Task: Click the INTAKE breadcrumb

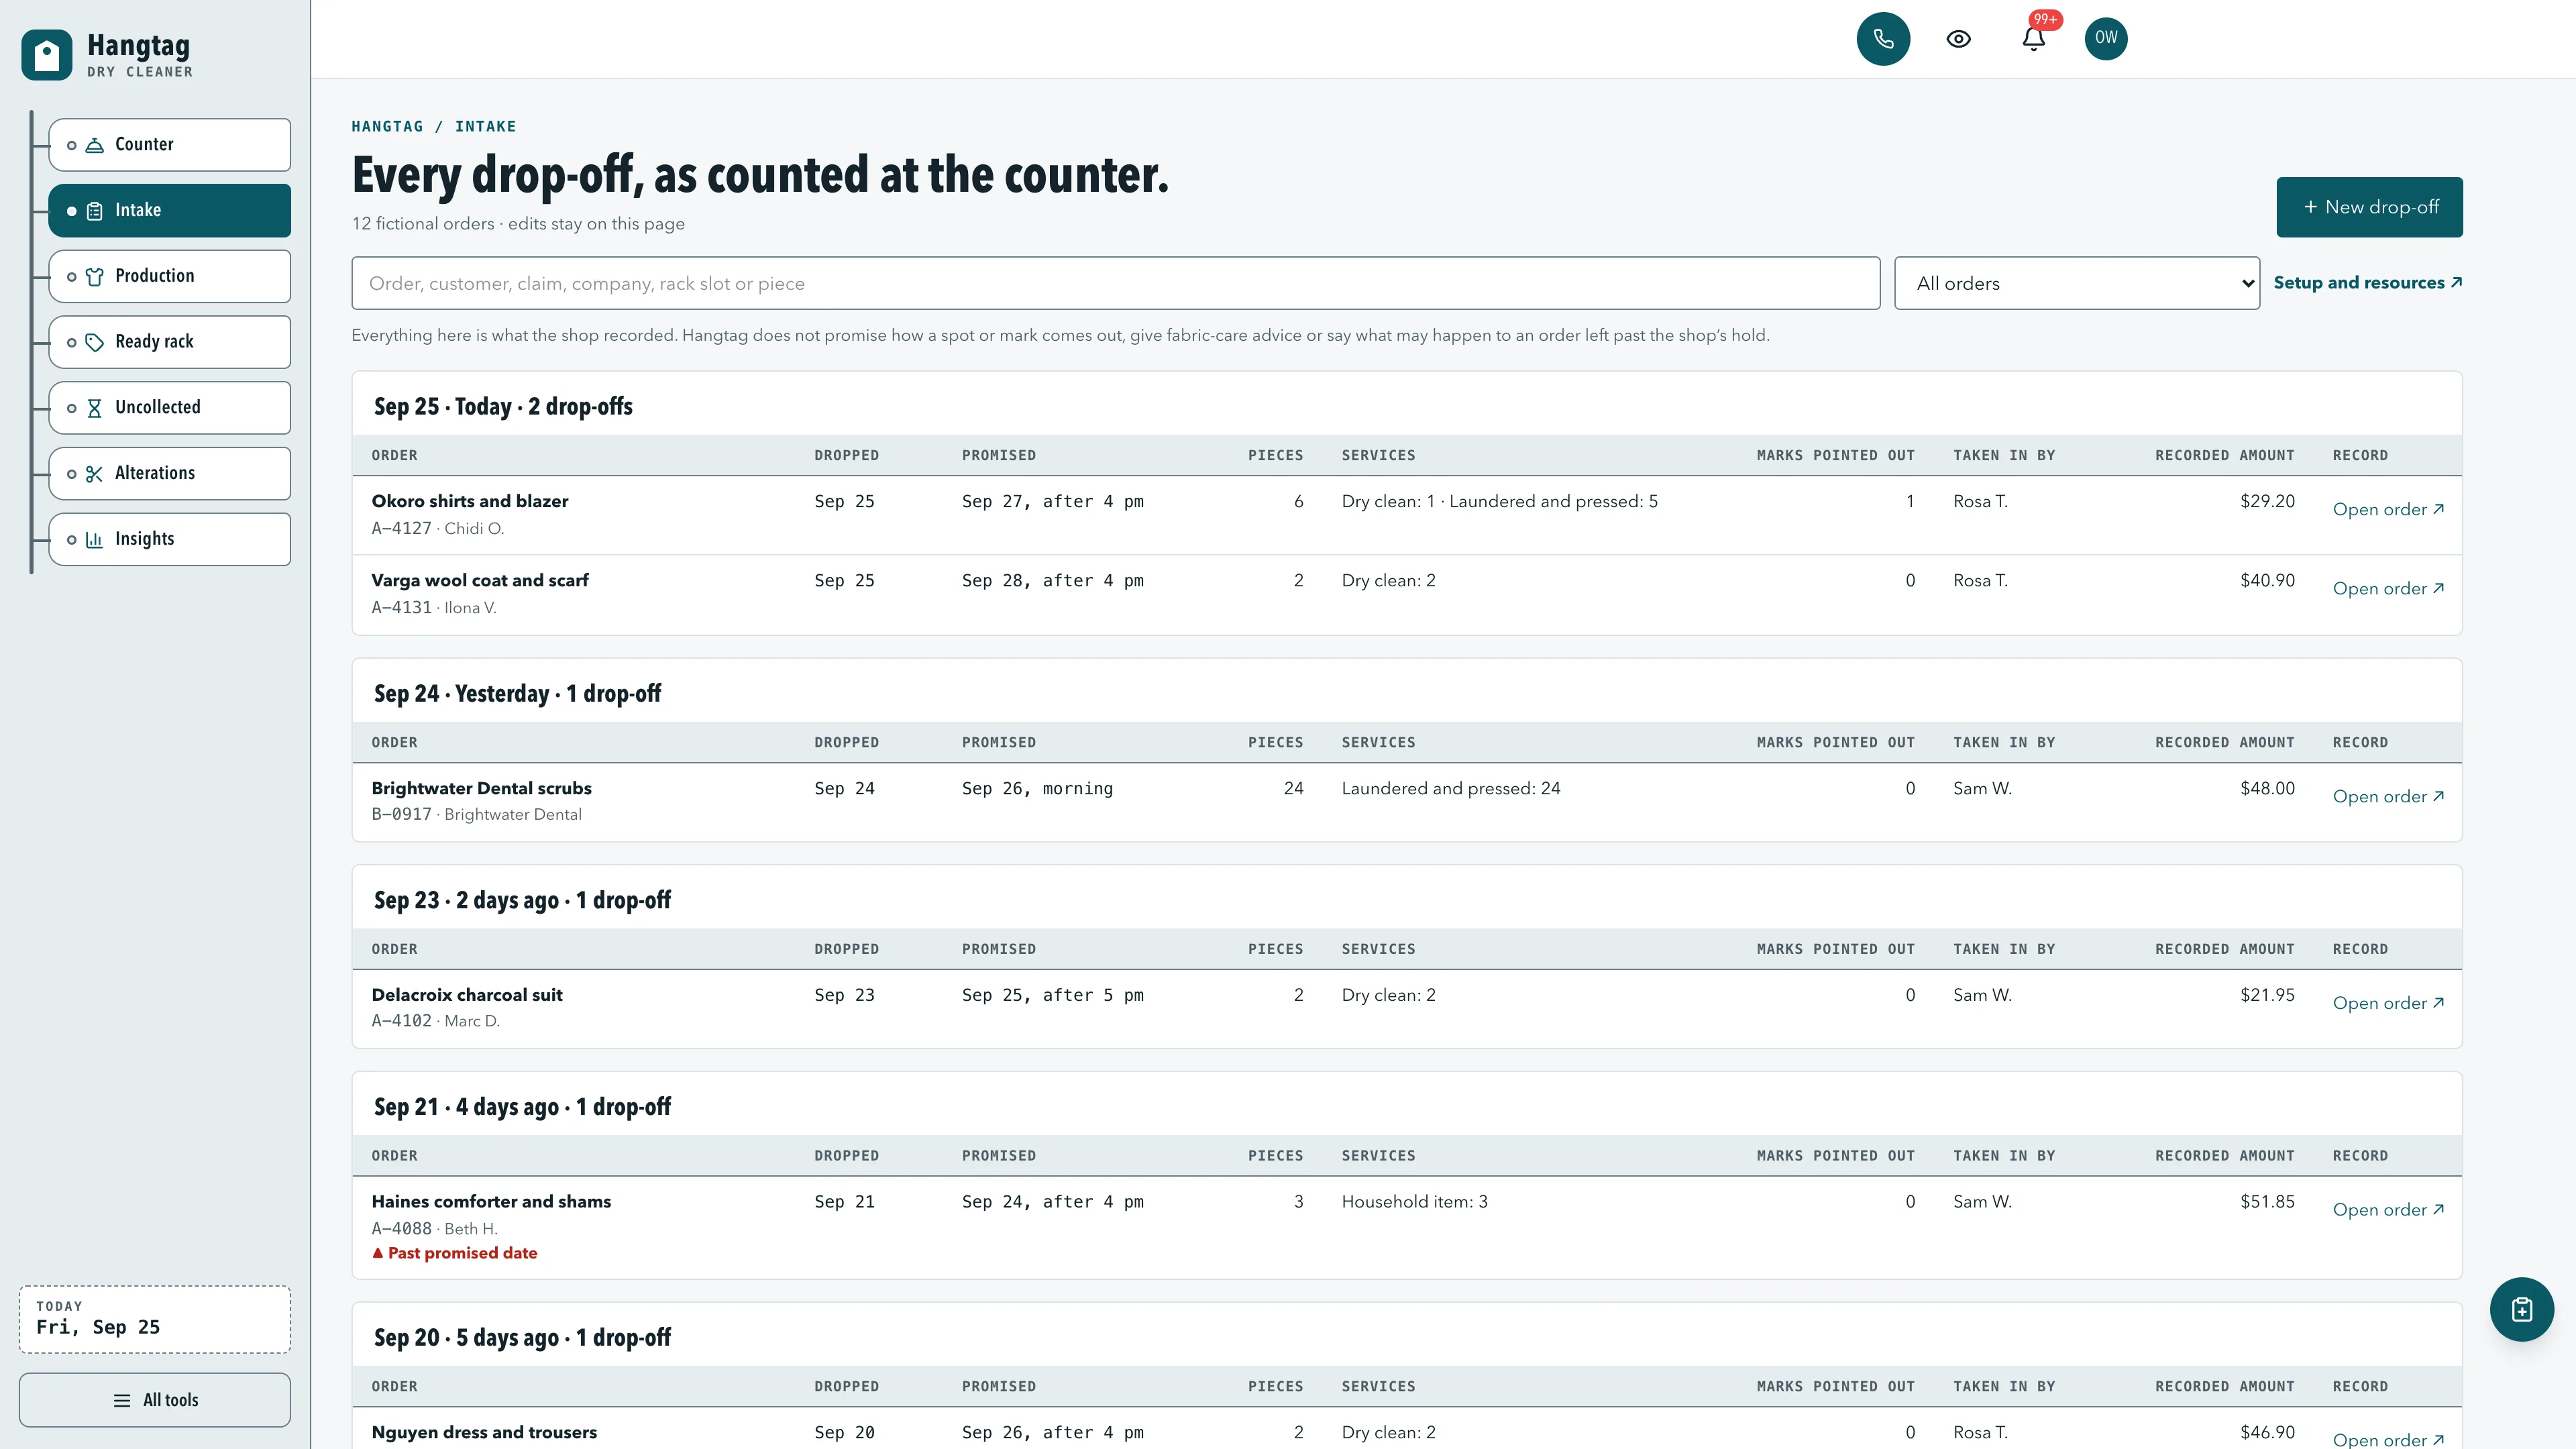Action: pyautogui.click(x=485, y=126)
